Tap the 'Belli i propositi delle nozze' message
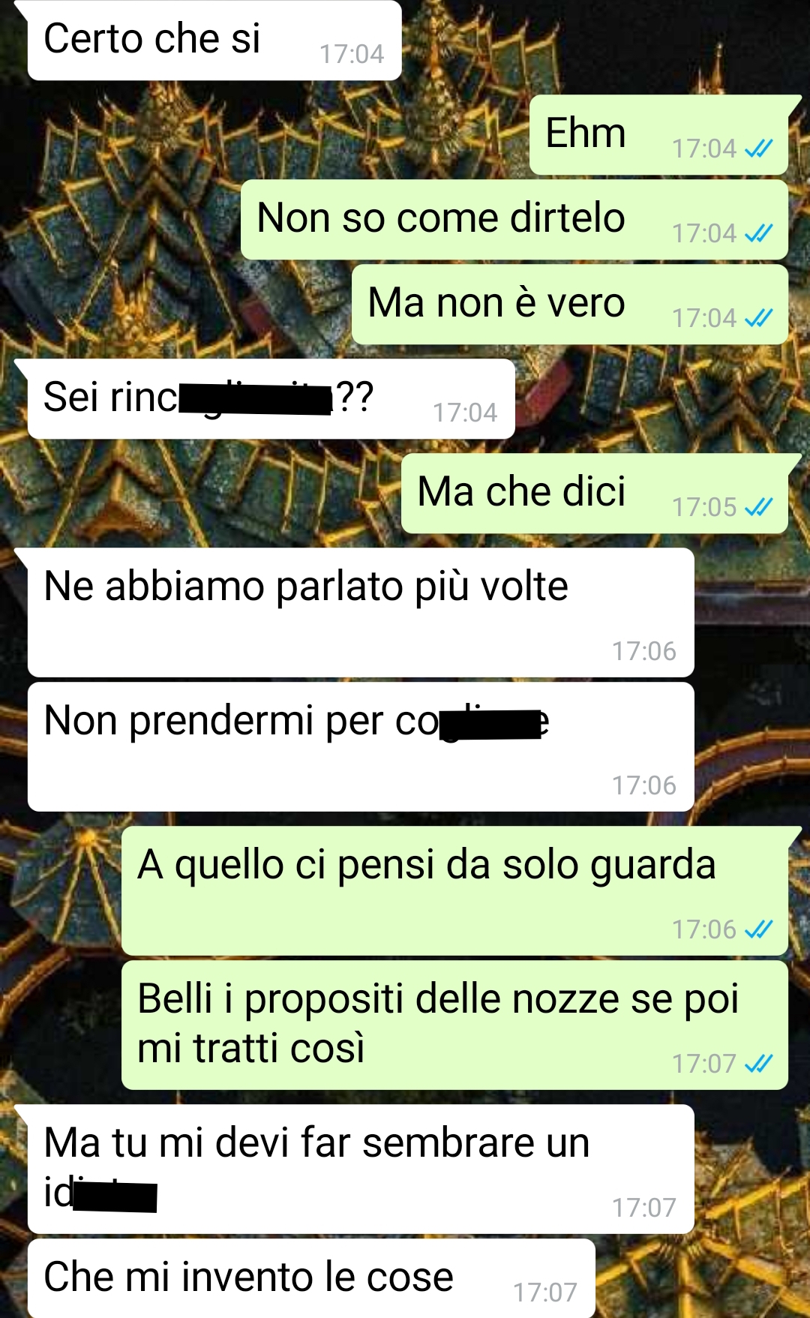The width and height of the screenshot is (810, 1318). [x=454, y=1025]
